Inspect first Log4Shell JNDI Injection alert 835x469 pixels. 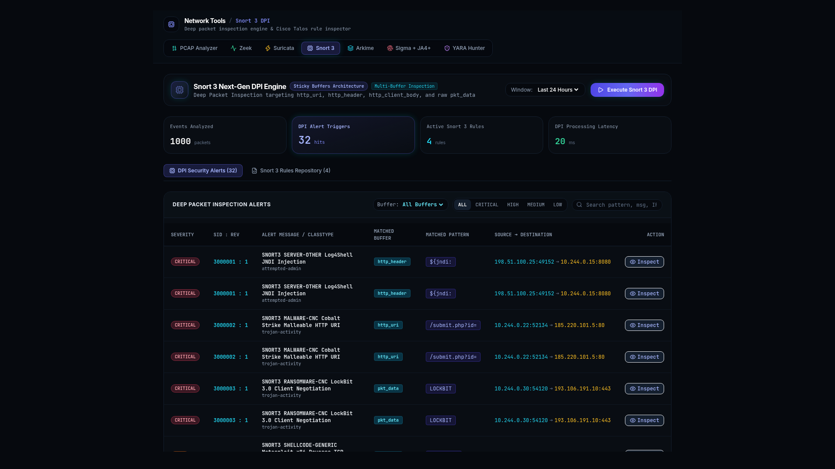coord(644,262)
